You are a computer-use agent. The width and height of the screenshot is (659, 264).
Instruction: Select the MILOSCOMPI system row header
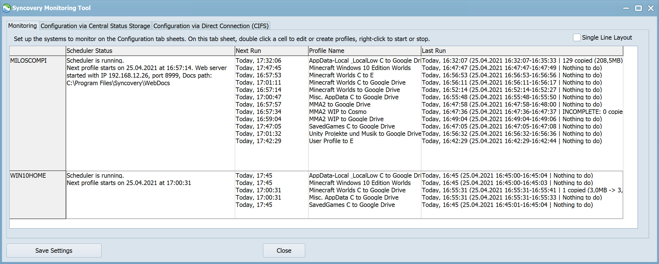point(28,60)
